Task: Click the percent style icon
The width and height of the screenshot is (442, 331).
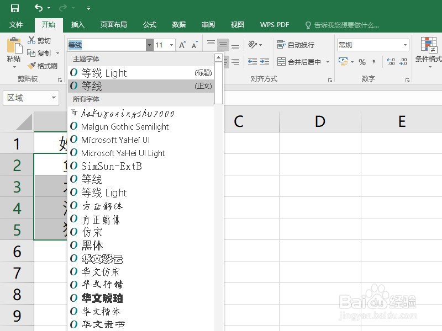Action: (362, 62)
